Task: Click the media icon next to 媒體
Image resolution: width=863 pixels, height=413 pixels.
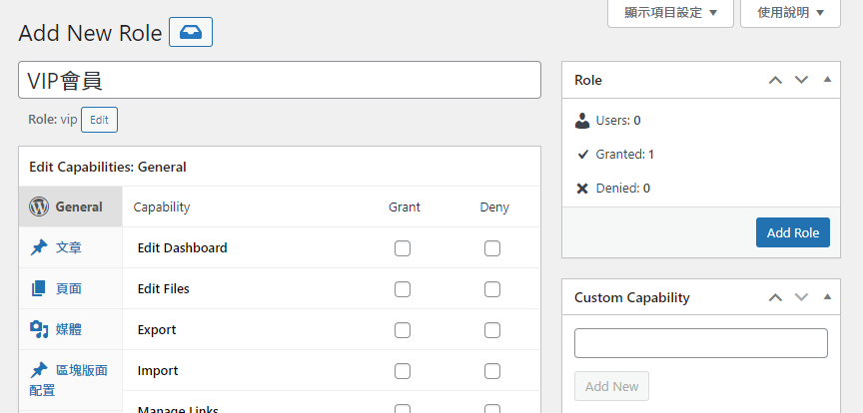Action: (x=39, y=329)
